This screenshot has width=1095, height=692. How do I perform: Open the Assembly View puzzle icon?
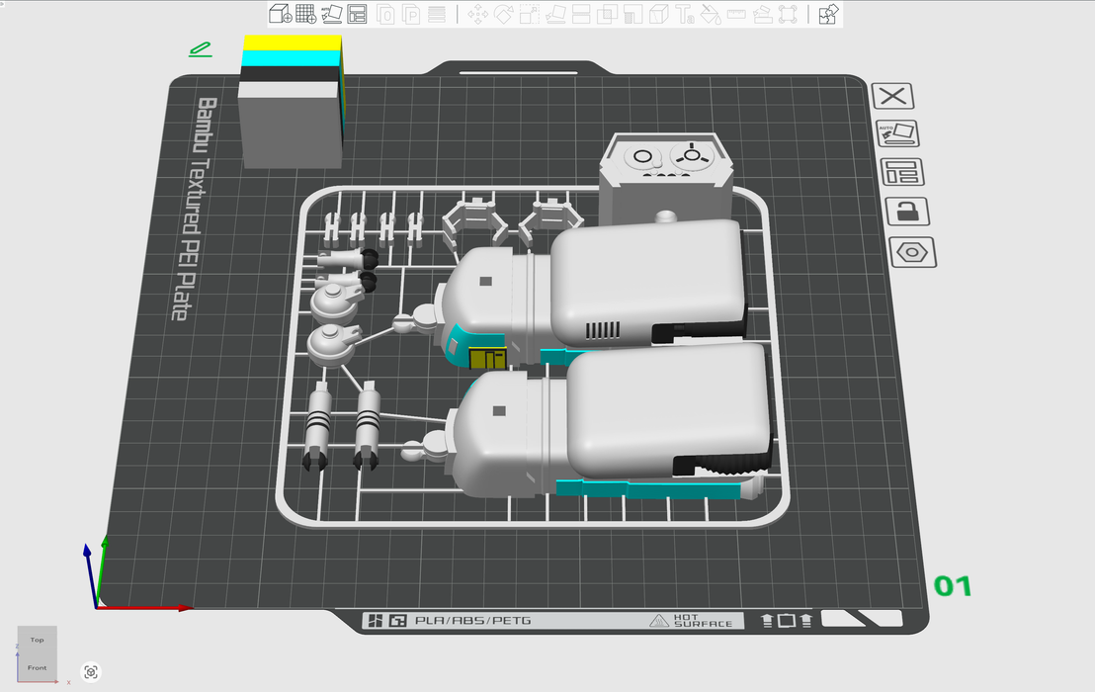point(828,14)
